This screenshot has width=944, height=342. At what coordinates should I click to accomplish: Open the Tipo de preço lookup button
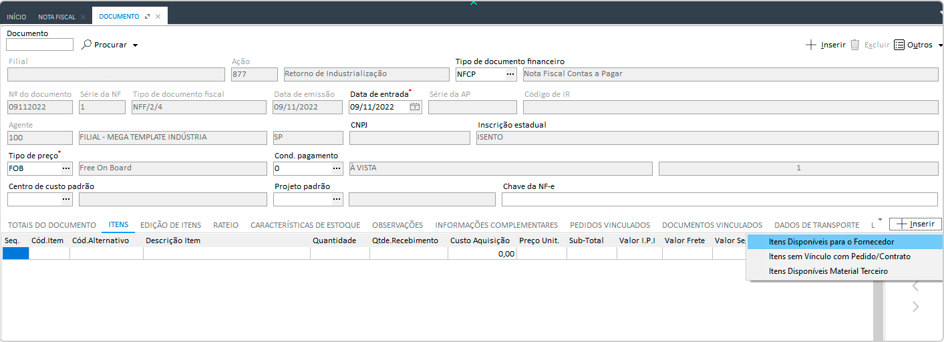click(x=66, y=168)
